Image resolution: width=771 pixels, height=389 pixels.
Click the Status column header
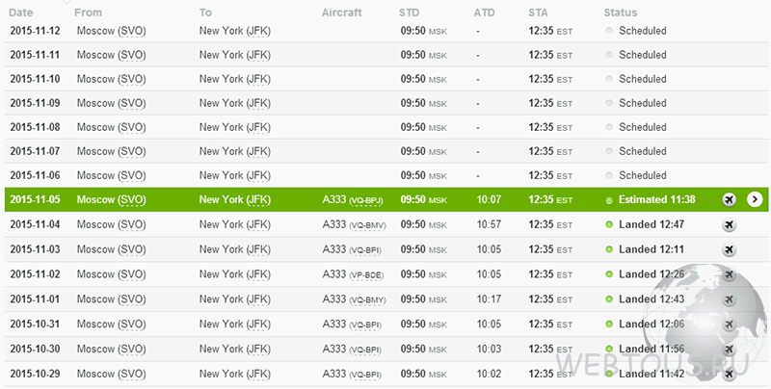(621, 13)
